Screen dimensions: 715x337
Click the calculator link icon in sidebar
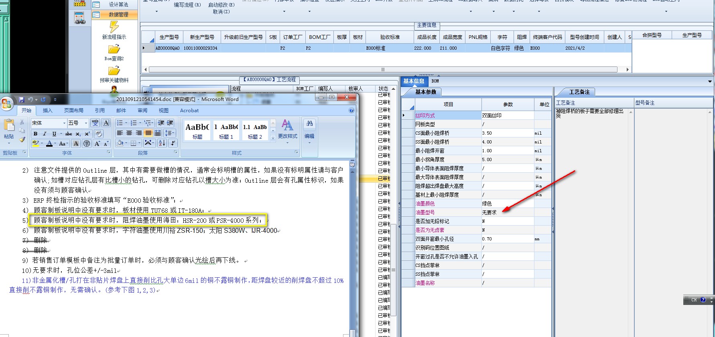[x=80, y=18]
